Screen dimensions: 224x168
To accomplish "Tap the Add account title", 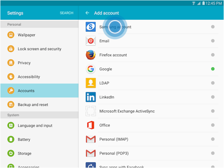I will tap(106, 13).
